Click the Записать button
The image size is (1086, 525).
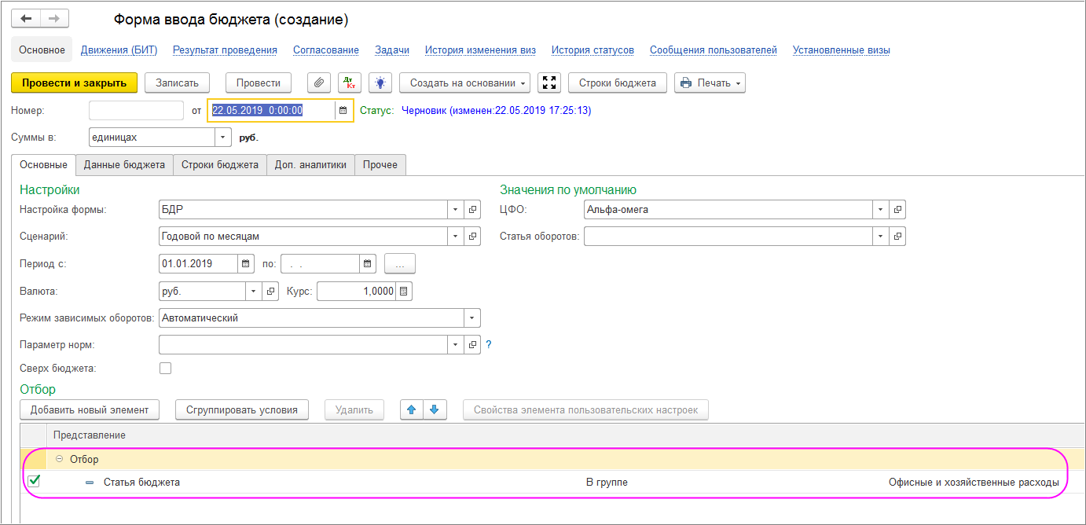178,83
